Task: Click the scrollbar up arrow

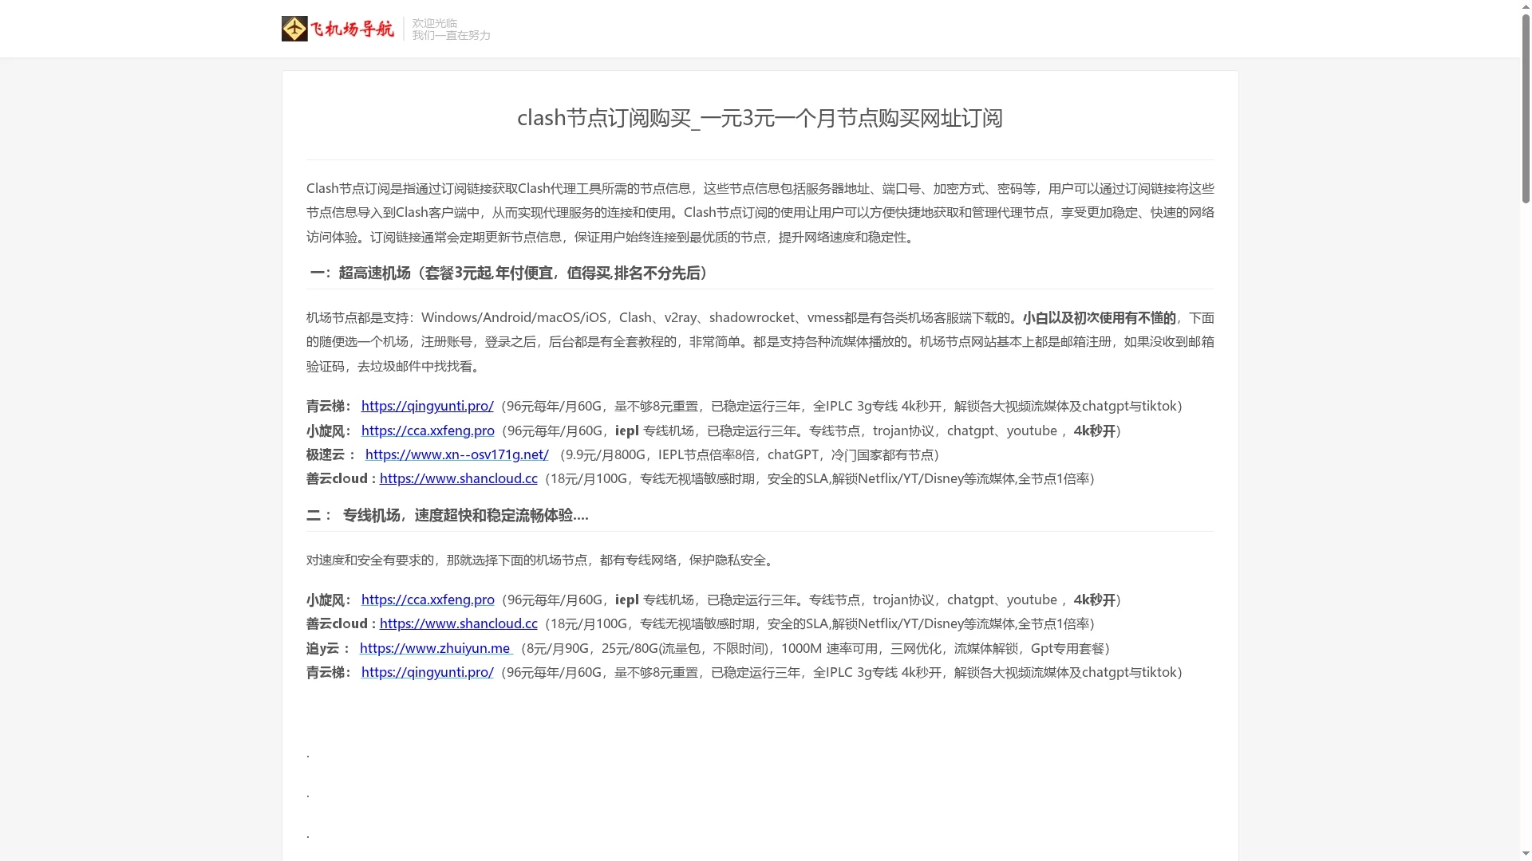Action: (1526, 6)
